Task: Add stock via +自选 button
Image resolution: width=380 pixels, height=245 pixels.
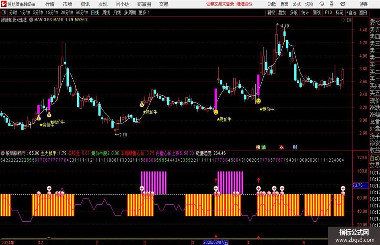Action: coord(351,12)
